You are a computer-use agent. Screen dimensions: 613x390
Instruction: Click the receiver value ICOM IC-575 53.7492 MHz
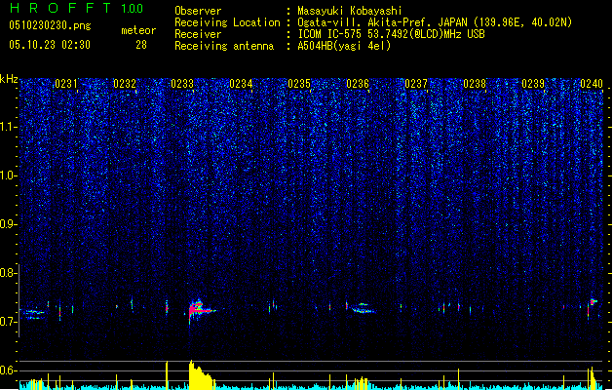[391, 34]
